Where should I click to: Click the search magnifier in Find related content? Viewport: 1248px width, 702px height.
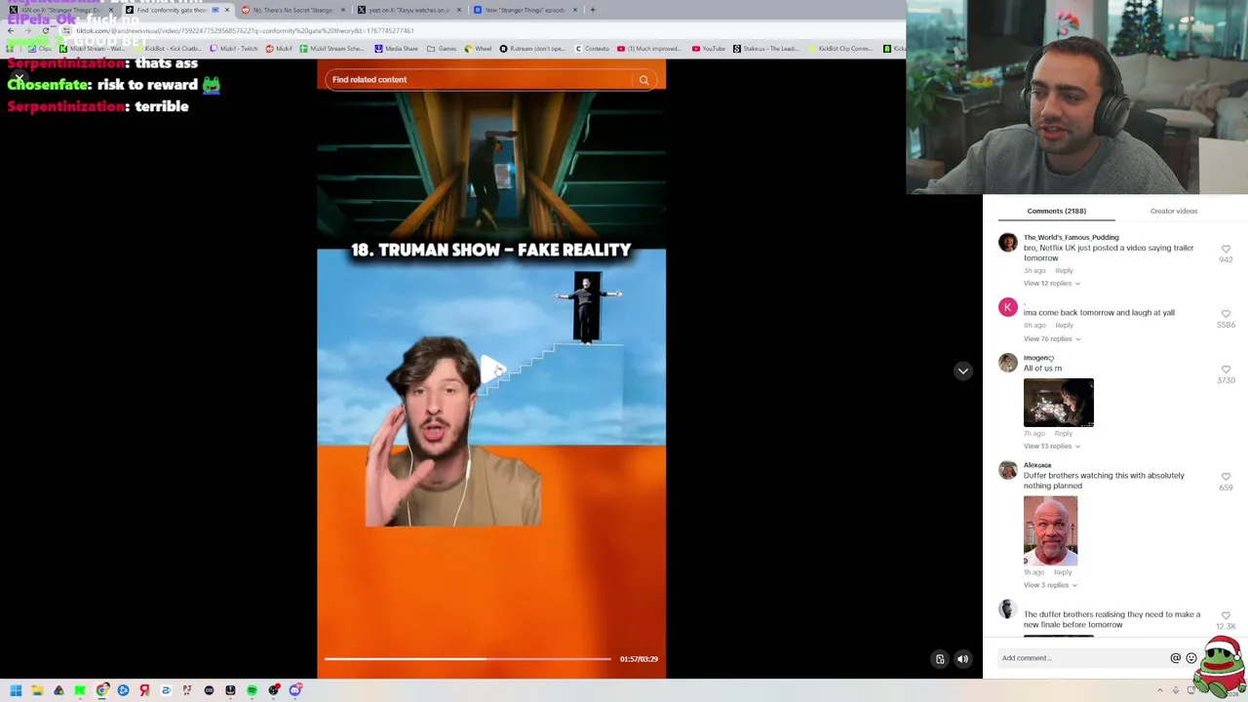pyautogui.click(x=643, y=80)
